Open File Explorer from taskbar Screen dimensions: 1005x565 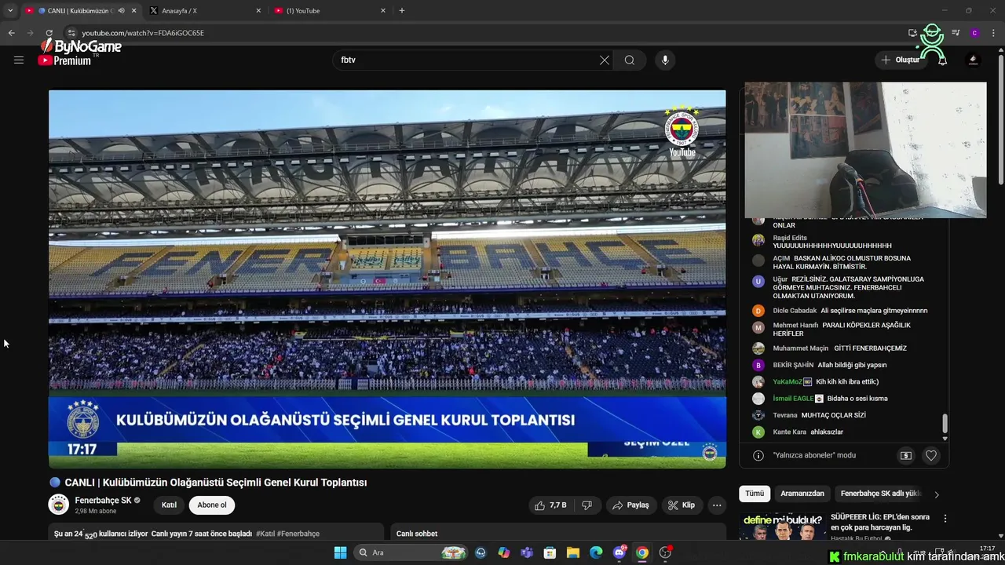[x=573, y=552]
